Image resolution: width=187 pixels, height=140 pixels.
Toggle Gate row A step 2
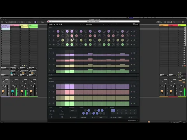click(63, 31)
